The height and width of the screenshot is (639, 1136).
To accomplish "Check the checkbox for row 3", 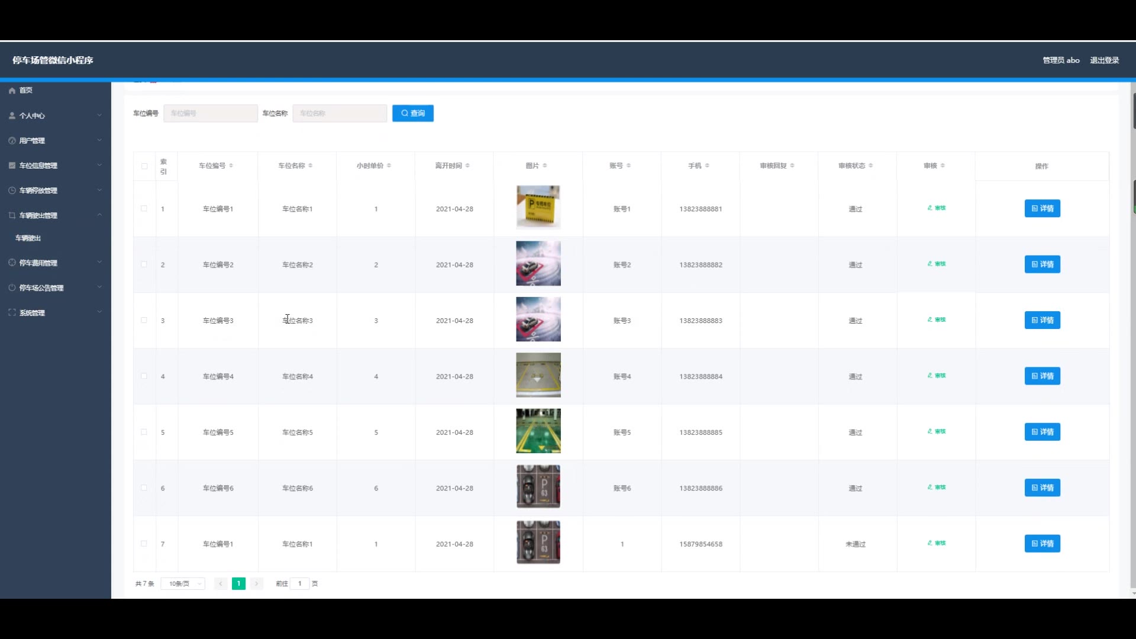I will (x=144, y=320).
